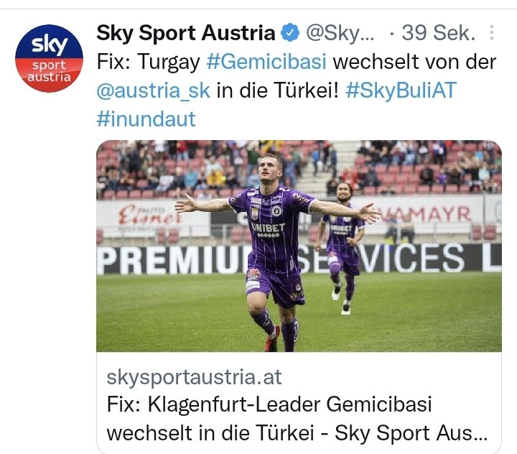Viewport: 517px width, 454px height.
Task: Click the "wechselt in die Türkei" card title line
Action: (x=297, y=432)
